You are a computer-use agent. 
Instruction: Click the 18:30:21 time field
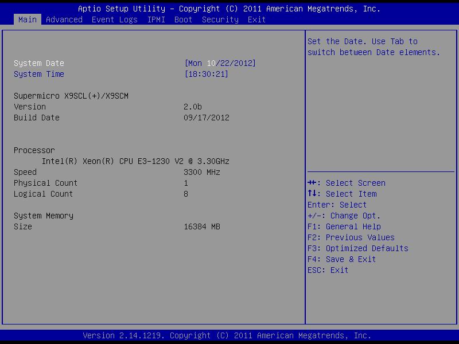[206, 74]
